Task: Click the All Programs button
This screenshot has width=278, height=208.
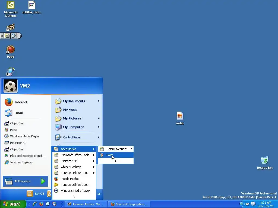Action: click(25, 181)
